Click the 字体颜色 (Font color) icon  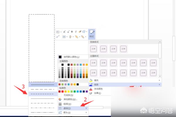pos(90,89)
